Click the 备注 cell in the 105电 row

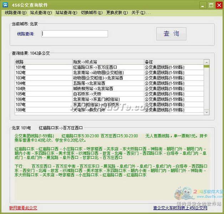pyautogui.click(x=174, y=94)
